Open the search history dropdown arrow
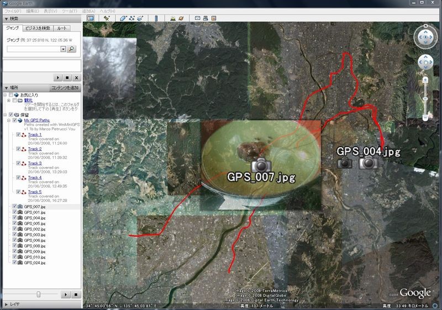This screenshot has width=442, height=310. point(63,49)
